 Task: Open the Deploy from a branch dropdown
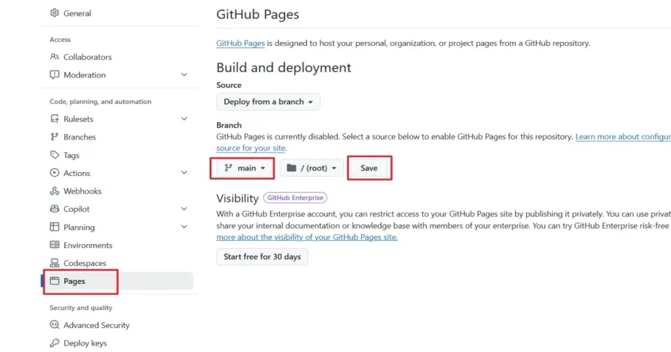click(268, 101)
